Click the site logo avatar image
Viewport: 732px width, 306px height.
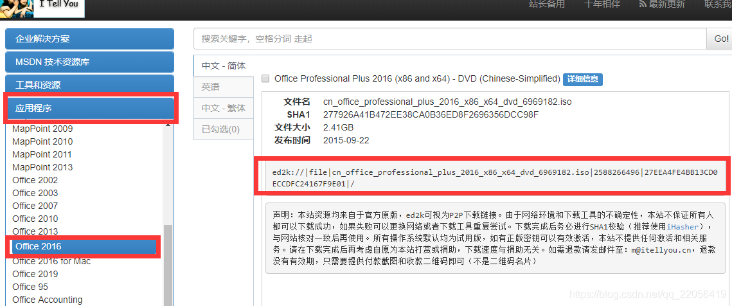pyautogui.click(x=17, y=8)
